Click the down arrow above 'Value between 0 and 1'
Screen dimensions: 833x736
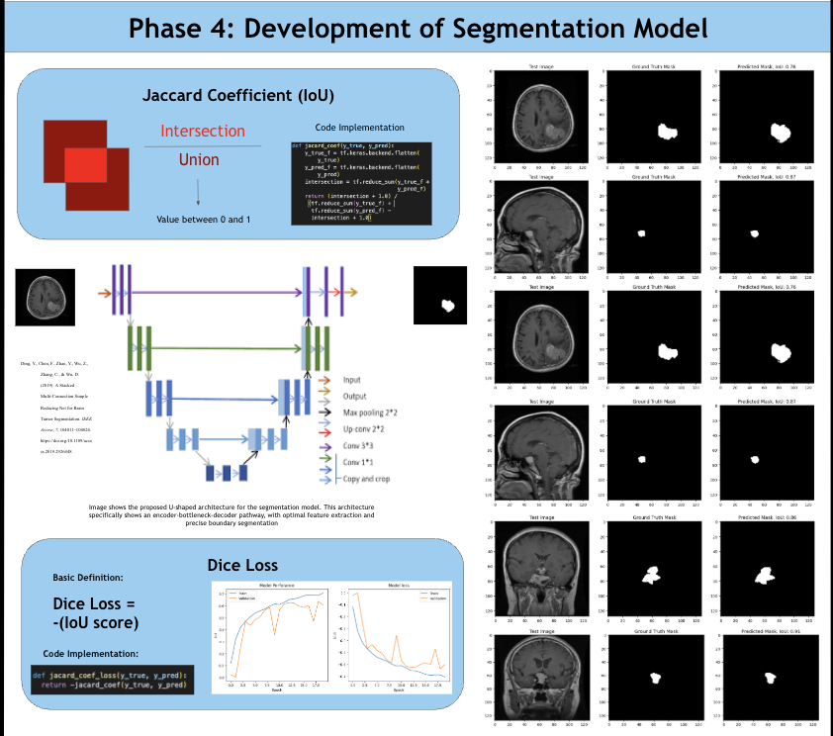[x=198, y=192]
